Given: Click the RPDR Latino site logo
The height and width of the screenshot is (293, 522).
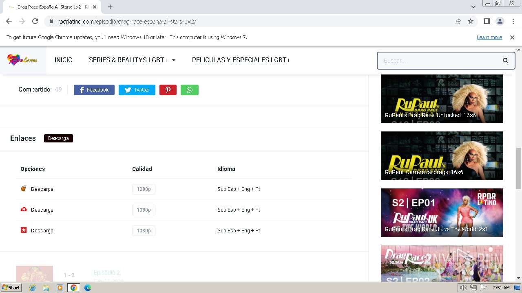Looking at the screenshot, I should coord(22,60).
